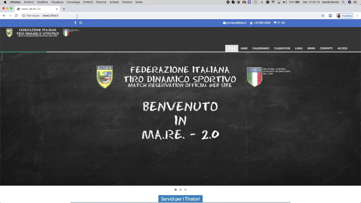Open the Chrome three-dot menu

[x=357, y=16]
